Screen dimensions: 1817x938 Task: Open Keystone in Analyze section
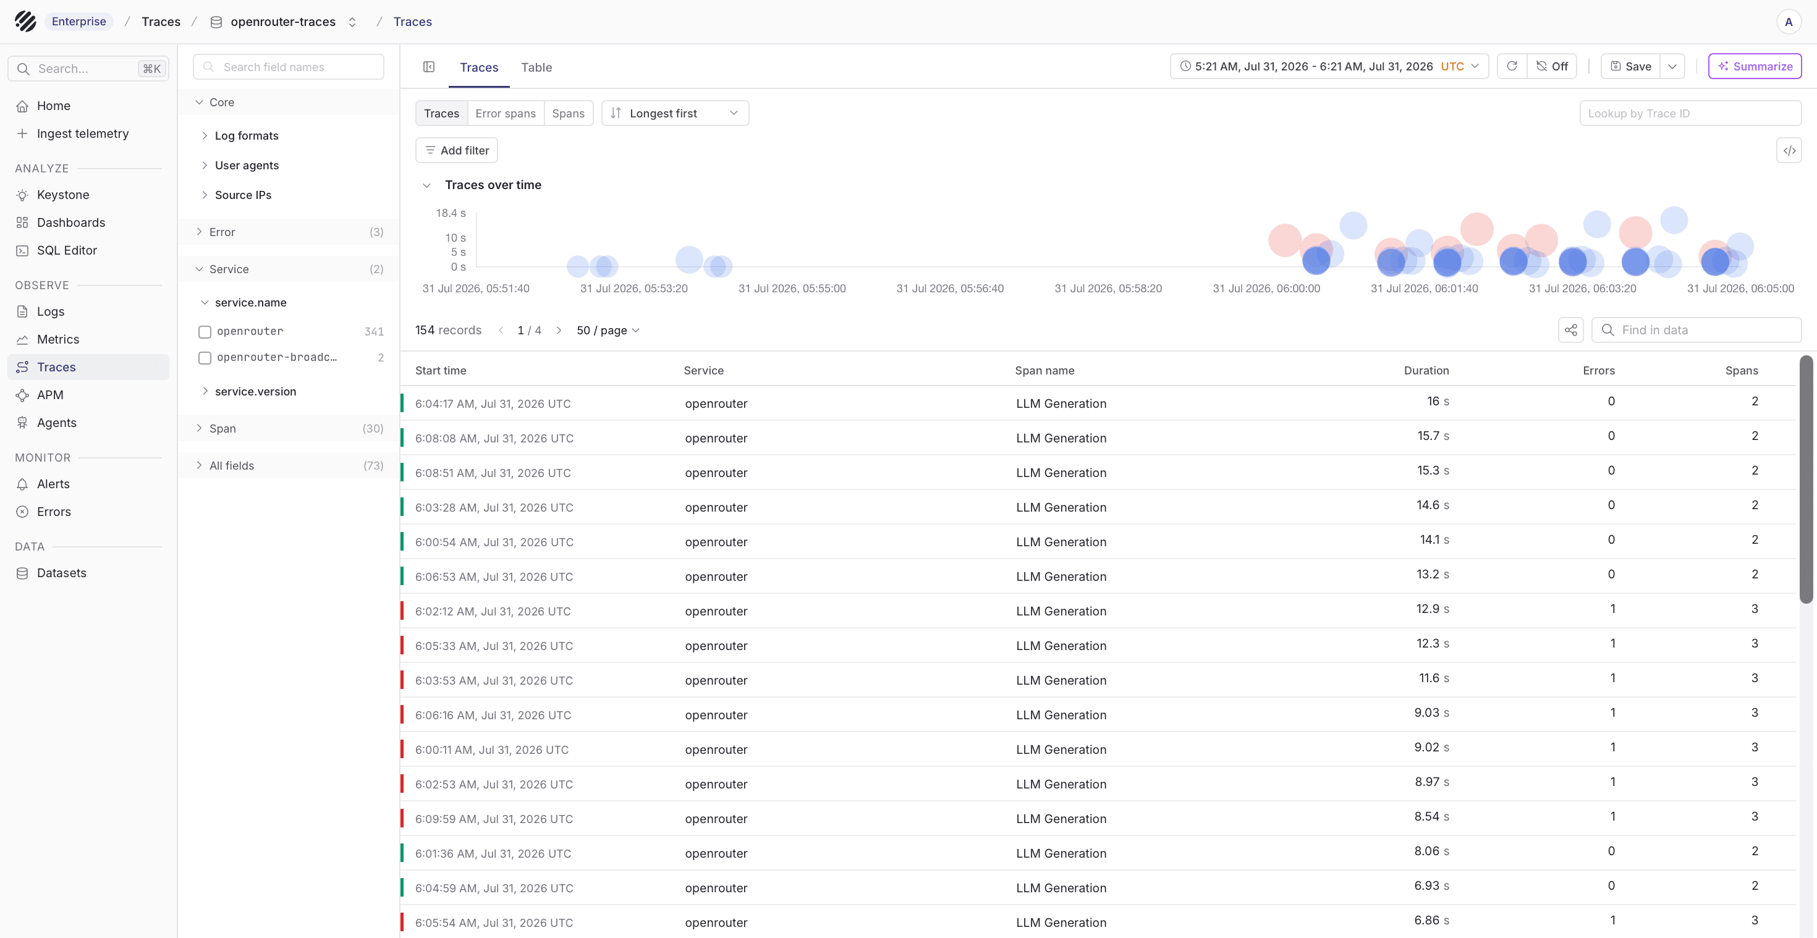click(88, 195)
